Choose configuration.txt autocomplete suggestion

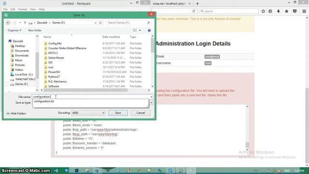(x=44, y=101)
